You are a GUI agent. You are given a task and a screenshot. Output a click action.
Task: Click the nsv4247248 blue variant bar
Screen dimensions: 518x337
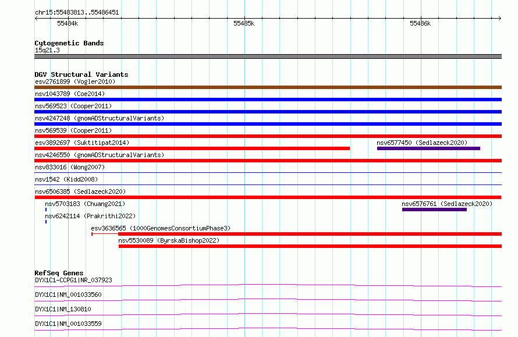pos(268,124)
